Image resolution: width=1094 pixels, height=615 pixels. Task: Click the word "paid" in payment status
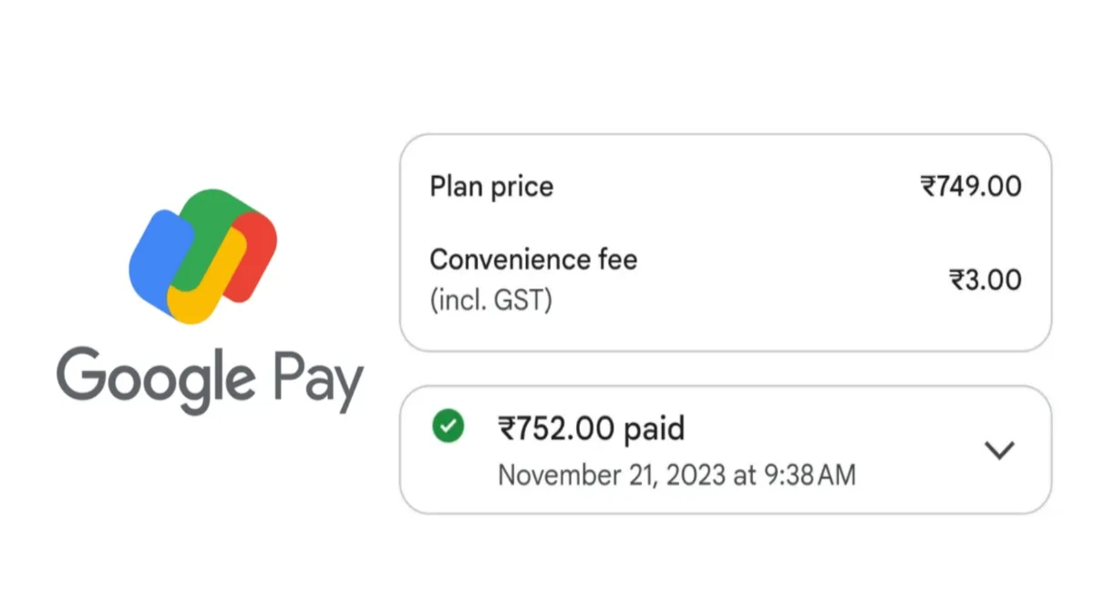point(654,428)
